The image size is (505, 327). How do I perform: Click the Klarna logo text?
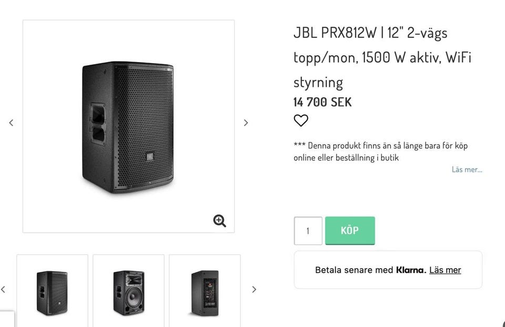pyautogui.click(x=410, y=270)
